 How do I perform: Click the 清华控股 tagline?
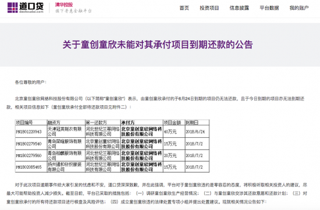[x=64, y=5]
